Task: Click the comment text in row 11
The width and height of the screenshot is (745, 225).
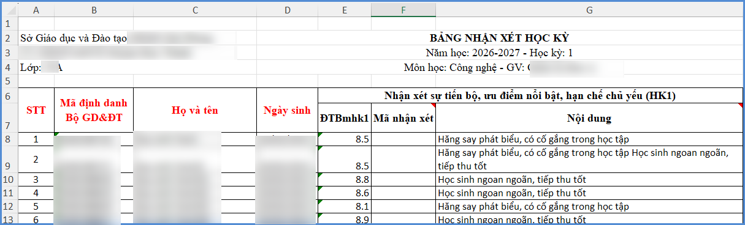Action: coord(512,193)
